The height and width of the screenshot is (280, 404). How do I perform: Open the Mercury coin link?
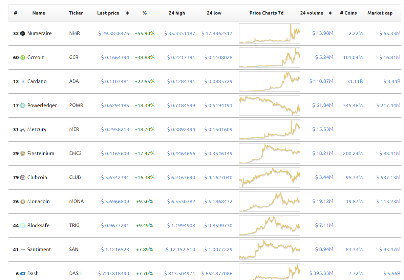[37, 130]
